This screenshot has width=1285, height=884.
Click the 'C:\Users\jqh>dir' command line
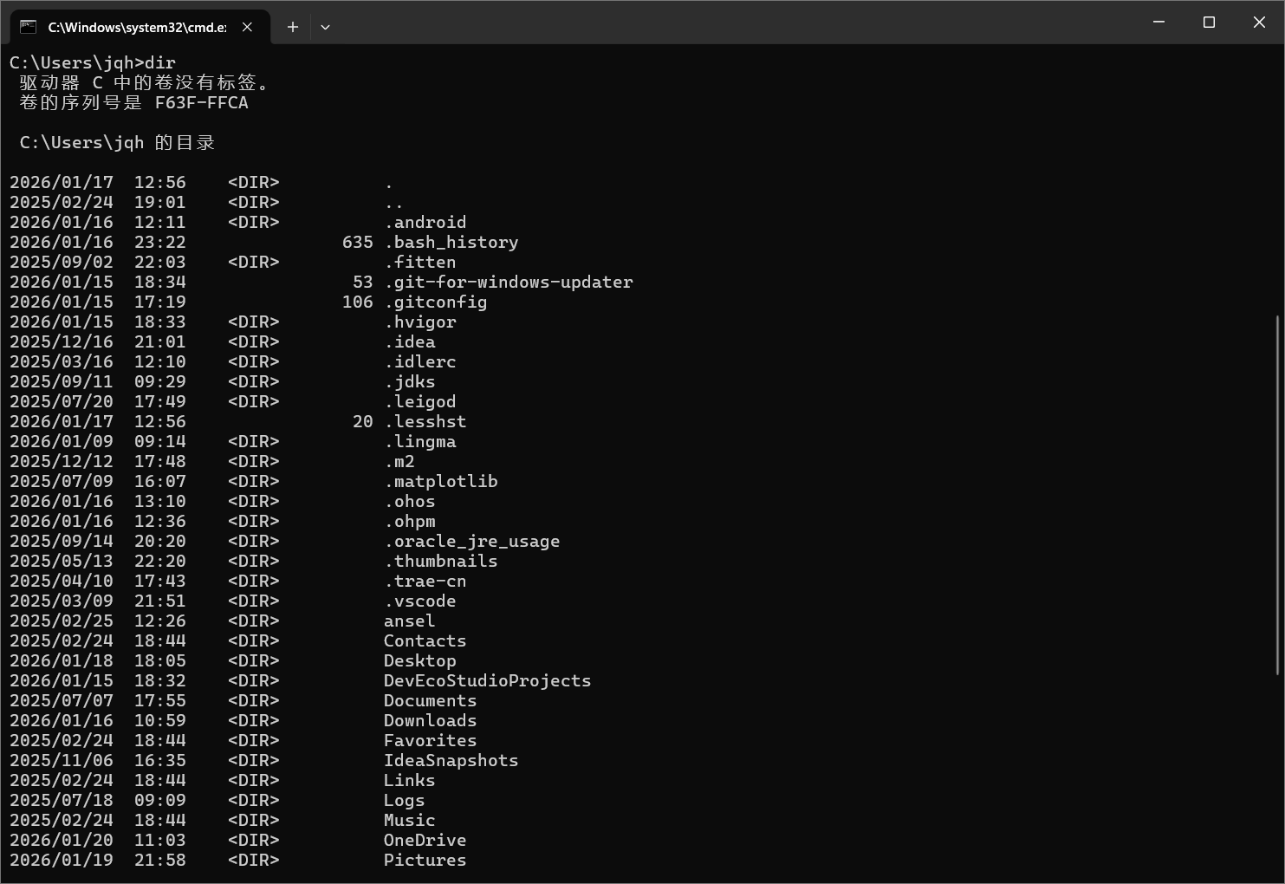[93, 62]
